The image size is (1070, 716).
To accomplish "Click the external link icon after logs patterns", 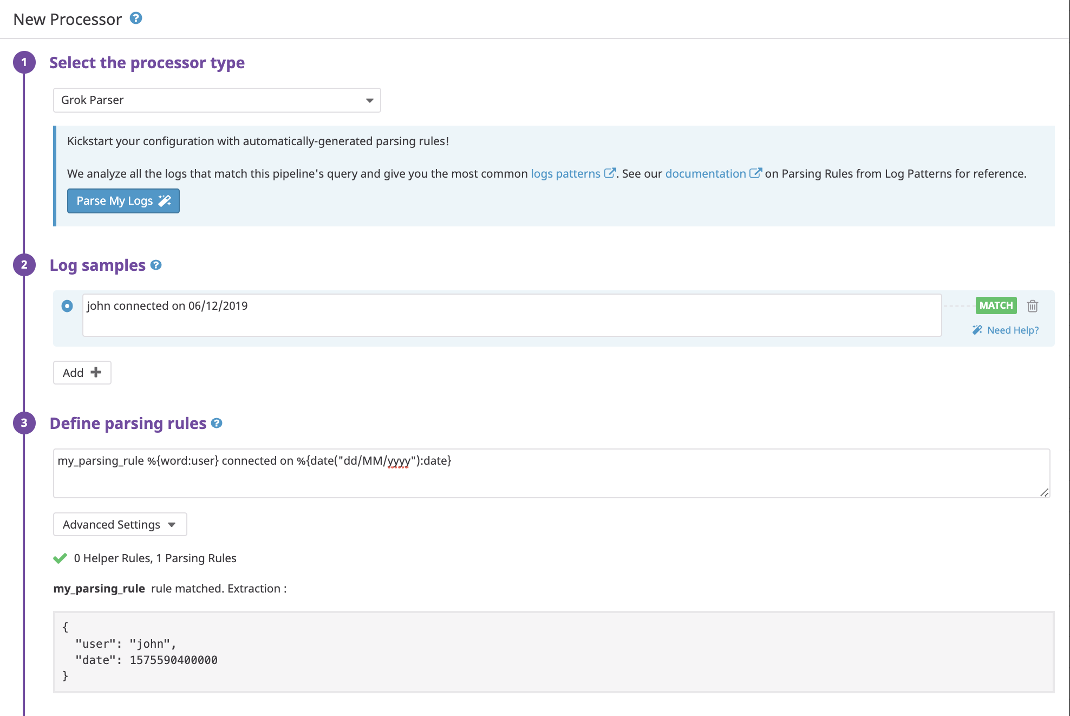I will [609, 173].
